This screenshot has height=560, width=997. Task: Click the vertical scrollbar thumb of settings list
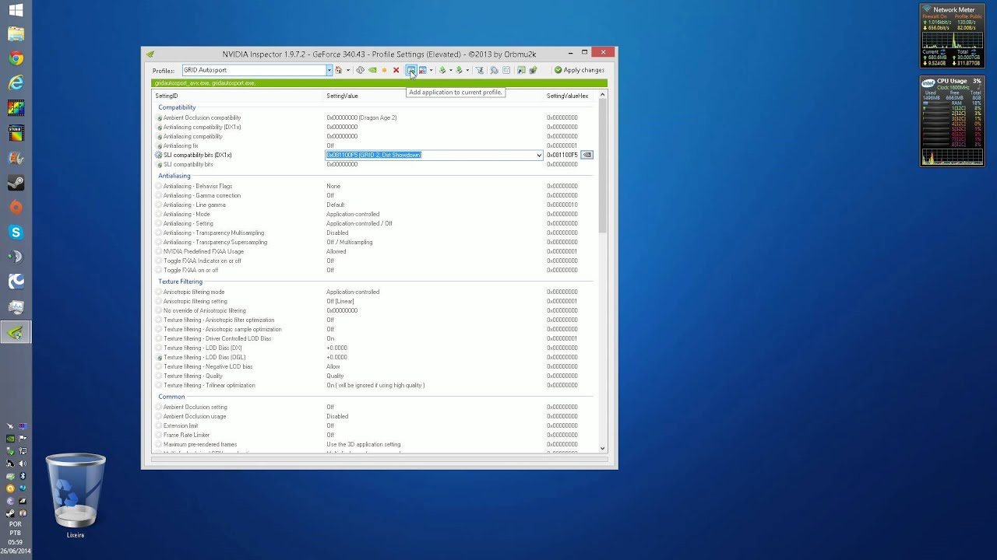click(602, 166)
